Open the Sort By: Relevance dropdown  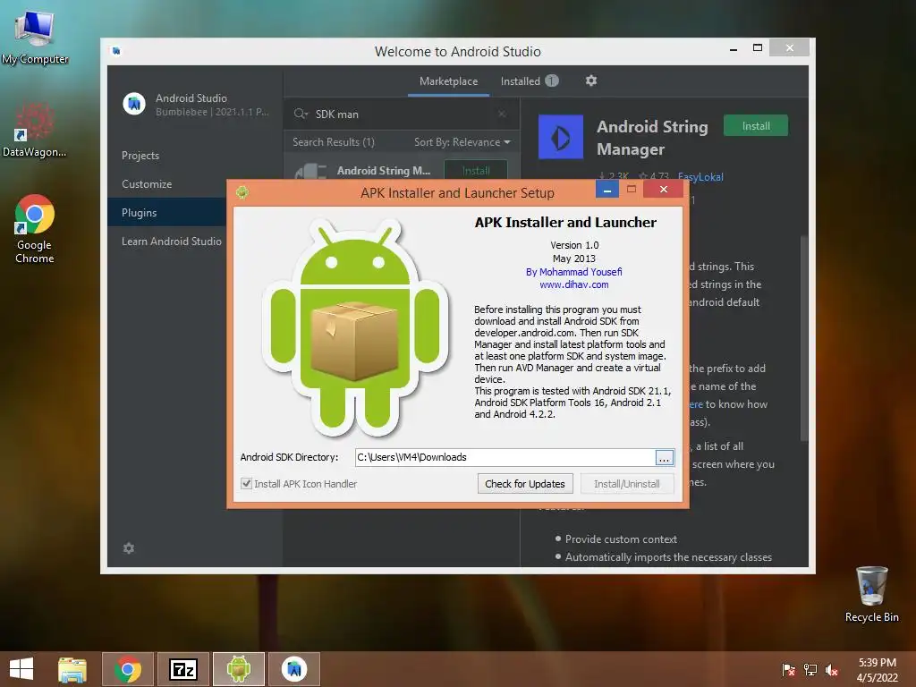click(462, 142)
